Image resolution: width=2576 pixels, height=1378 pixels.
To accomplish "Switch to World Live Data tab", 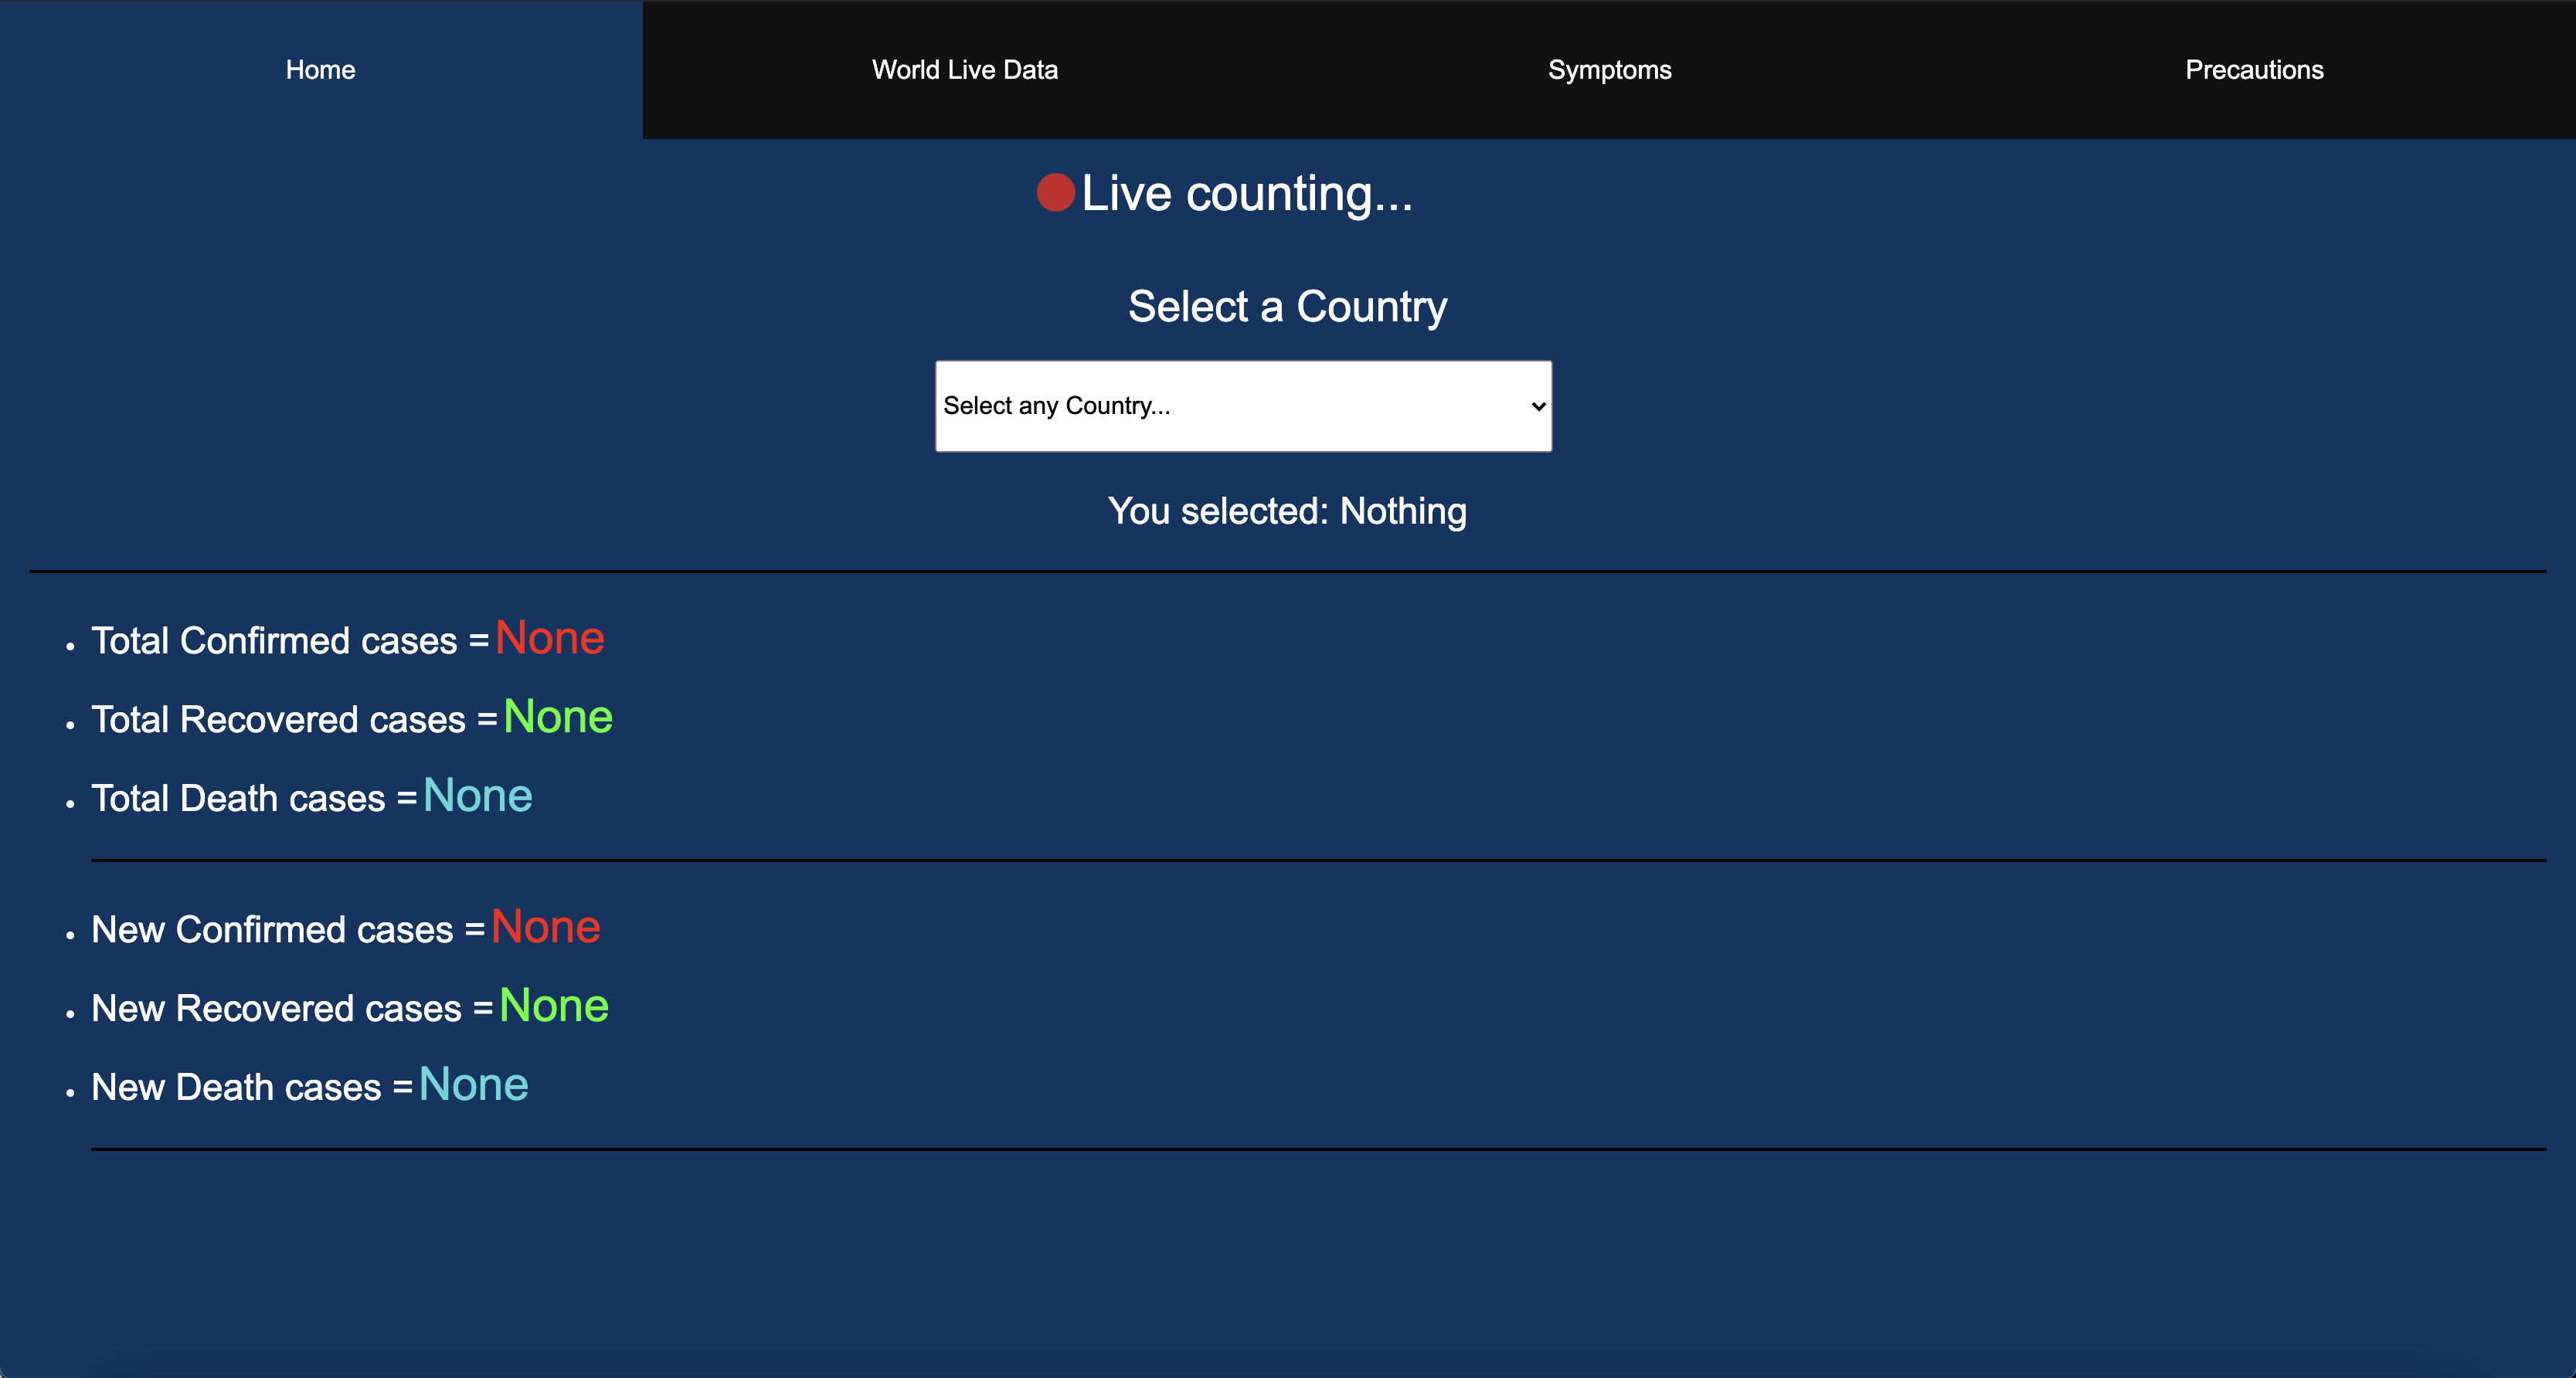I will coord(964,70).
